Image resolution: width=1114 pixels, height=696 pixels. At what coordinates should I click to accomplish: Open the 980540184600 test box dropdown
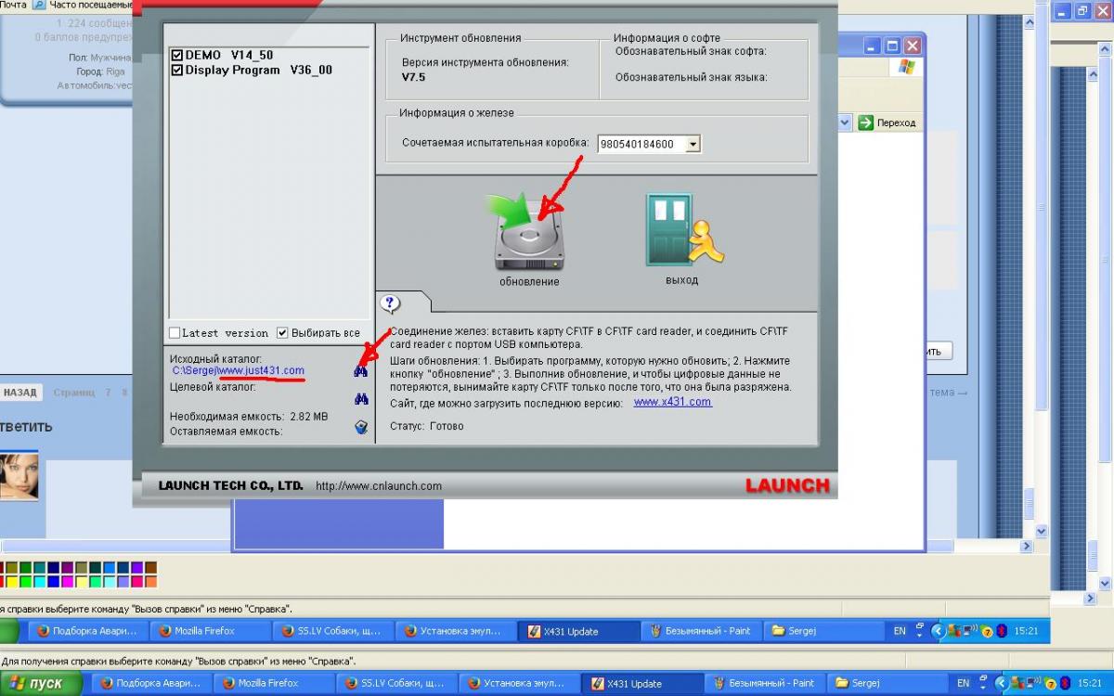tap(693, 144)
